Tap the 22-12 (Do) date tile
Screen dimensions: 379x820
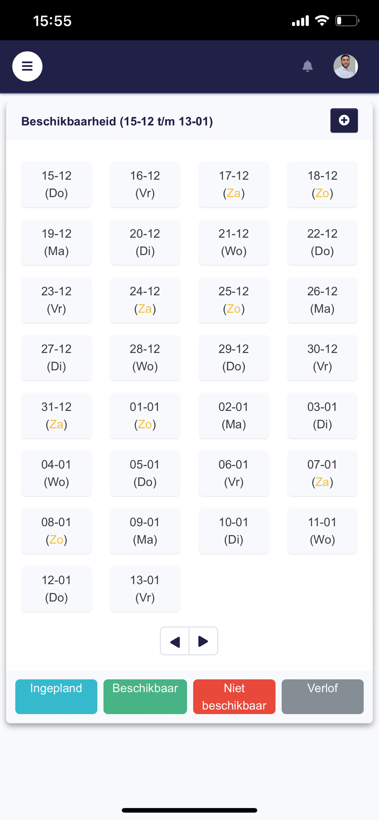[x=322, y=242]
